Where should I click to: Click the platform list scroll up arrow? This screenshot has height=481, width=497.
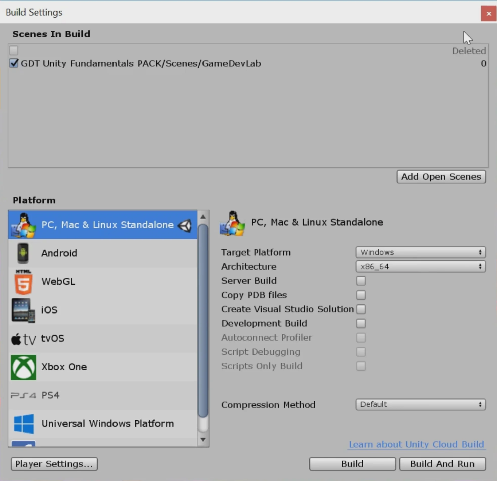203,217
